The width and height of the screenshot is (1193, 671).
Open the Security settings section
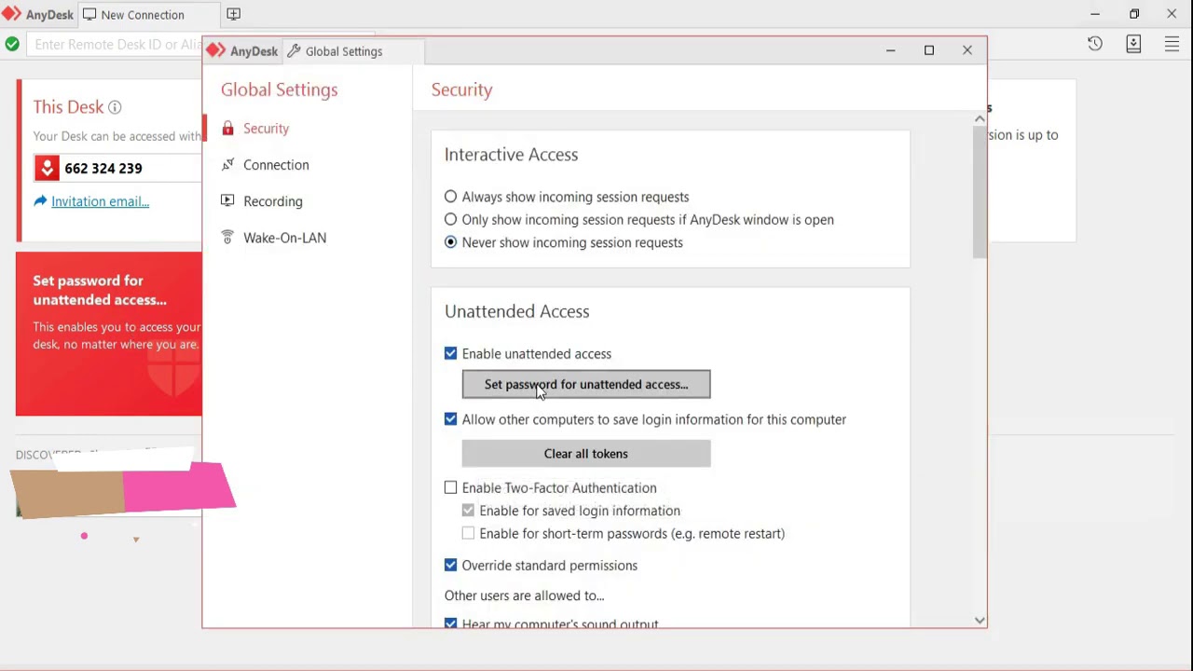(266, 129)
